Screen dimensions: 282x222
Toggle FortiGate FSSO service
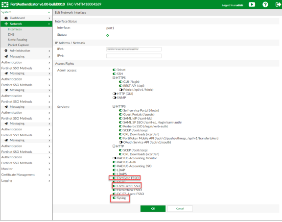[x=115, y=178]
